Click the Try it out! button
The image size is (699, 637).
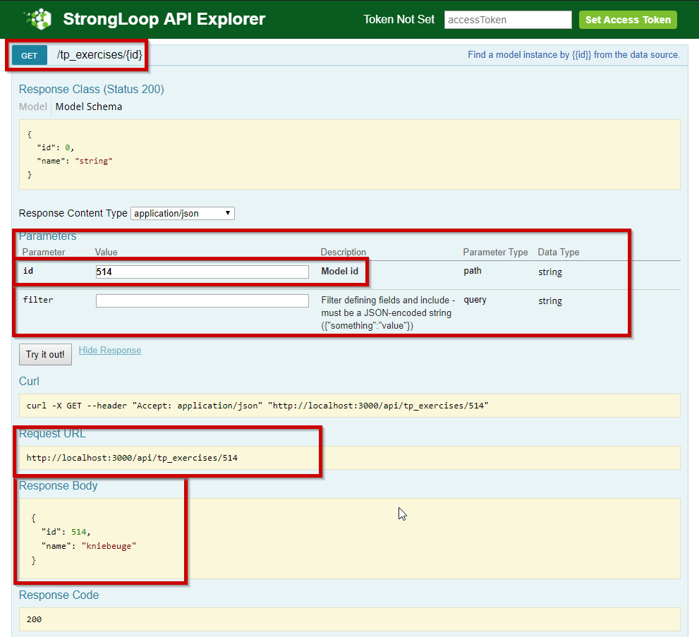45,354
